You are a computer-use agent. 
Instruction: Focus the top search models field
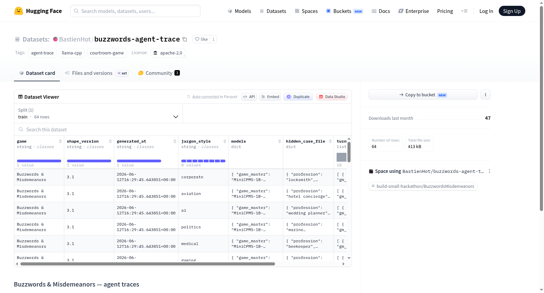point(135,11)
